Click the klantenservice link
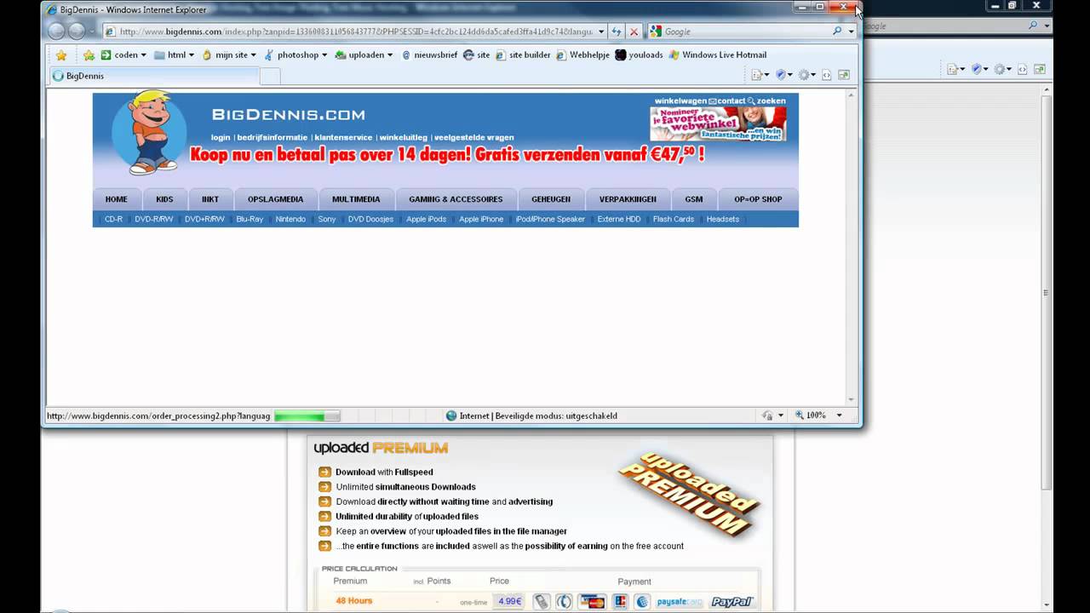Viewport: 1090px width, 613px height. pos(343,137)
